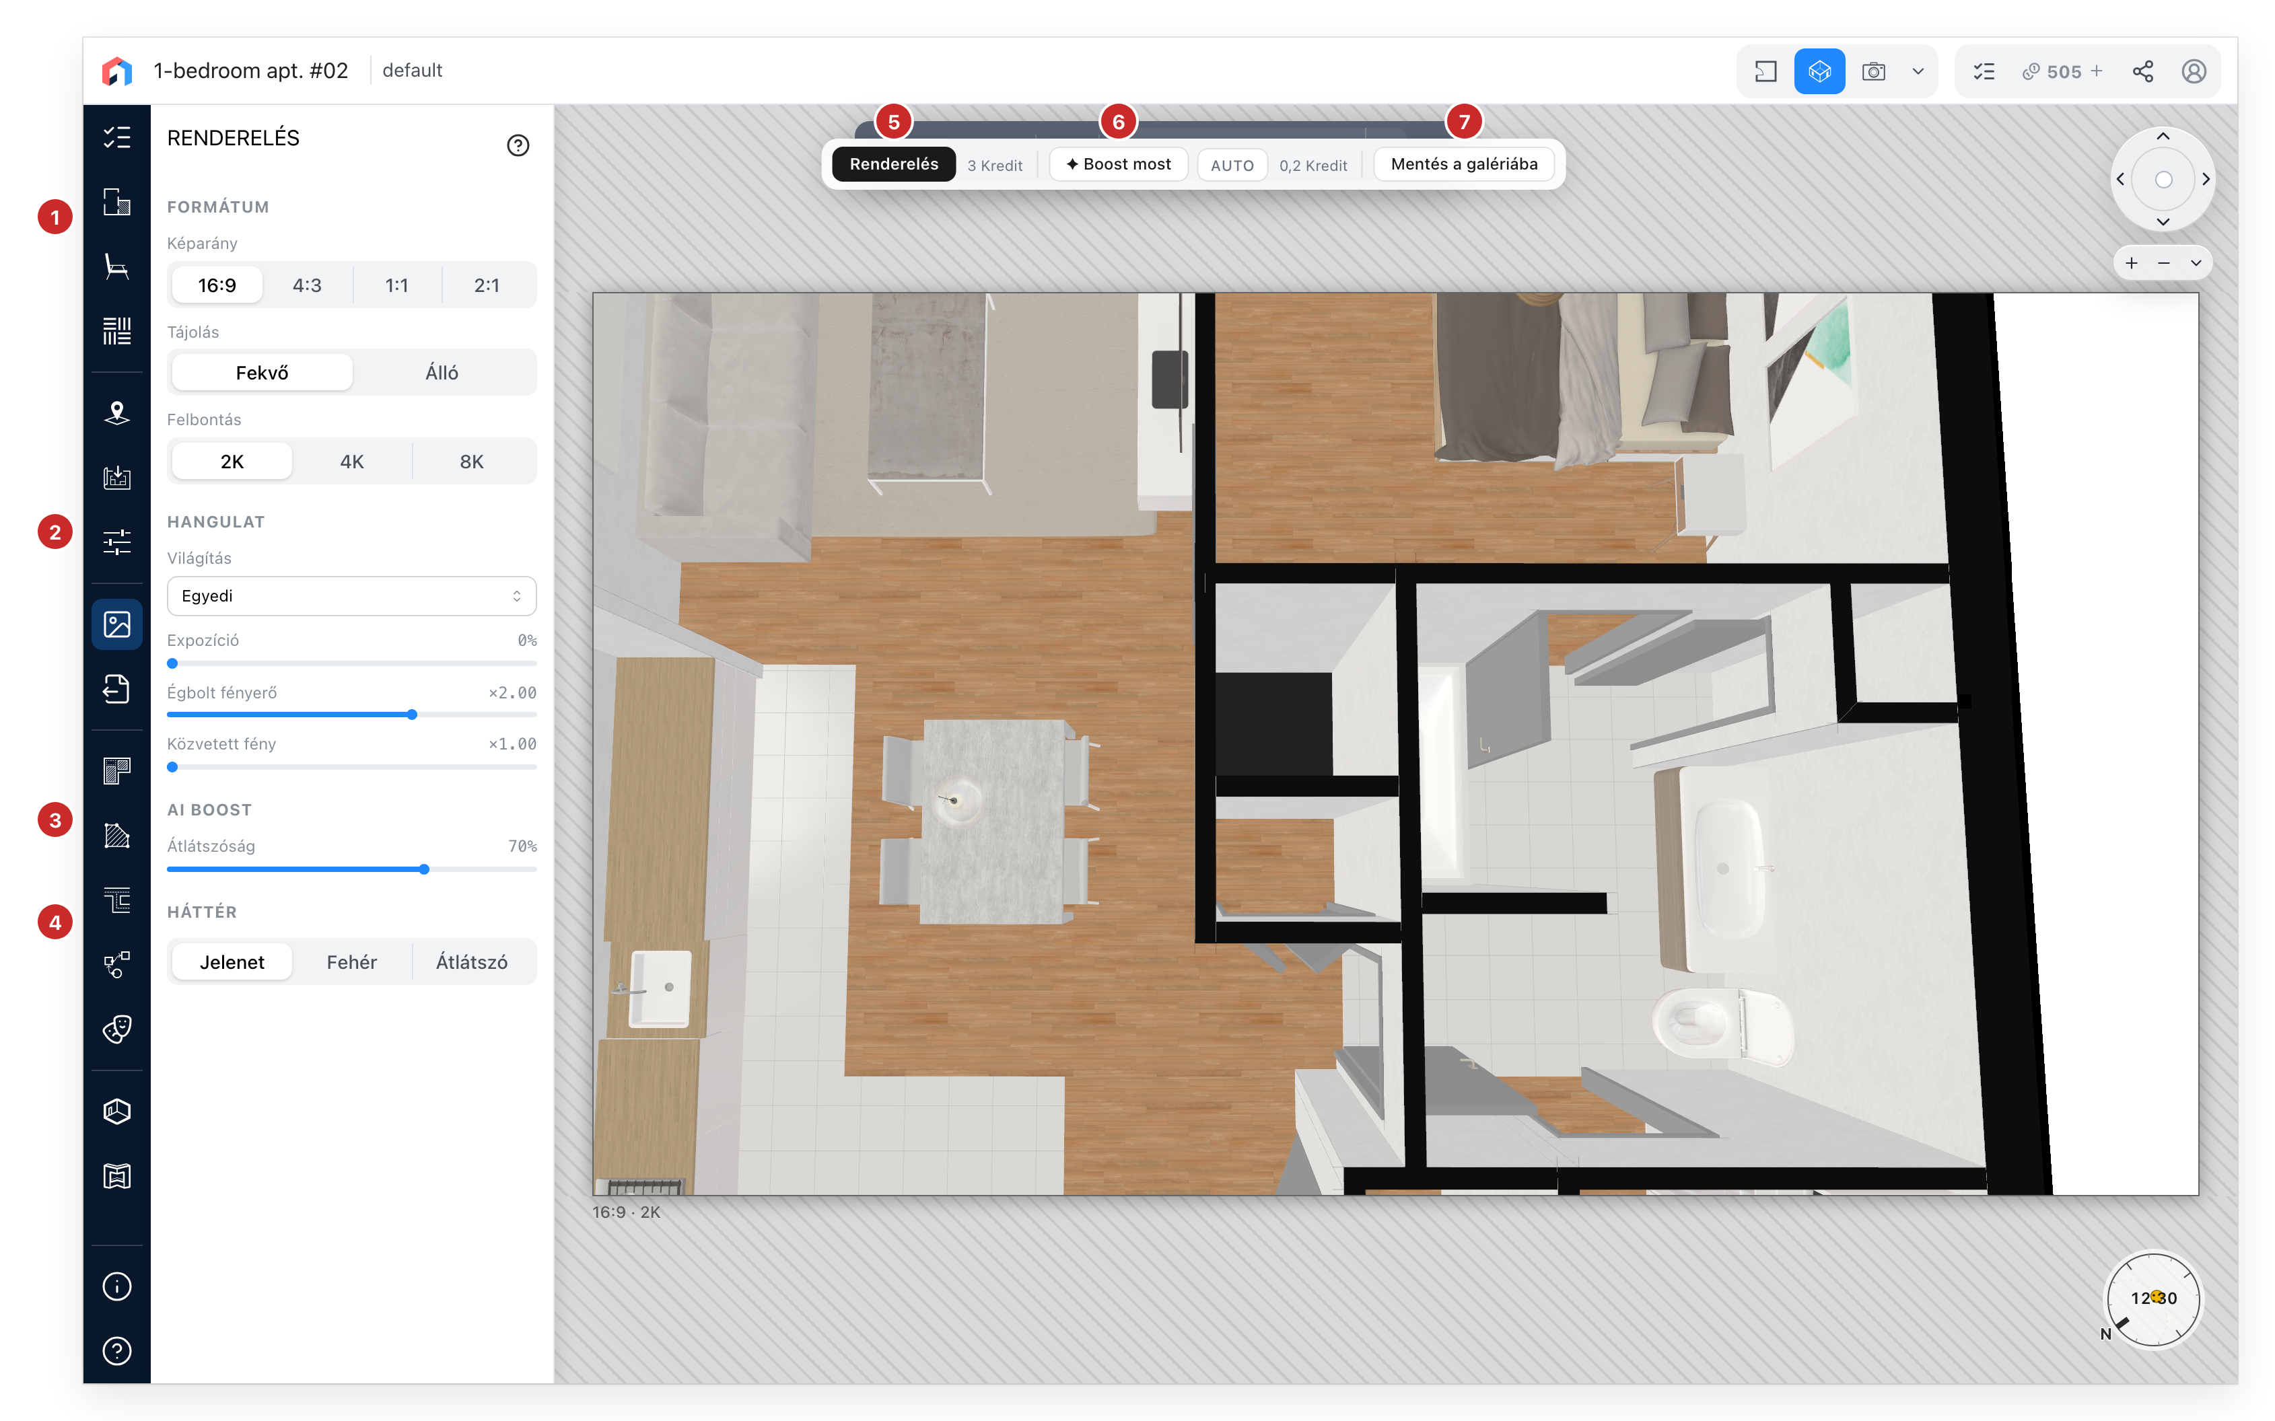Image resolution: width=2275 pixels, height=1421 pixels.
Task: Expand the zoom options chevron
Action: point(2196,263)
